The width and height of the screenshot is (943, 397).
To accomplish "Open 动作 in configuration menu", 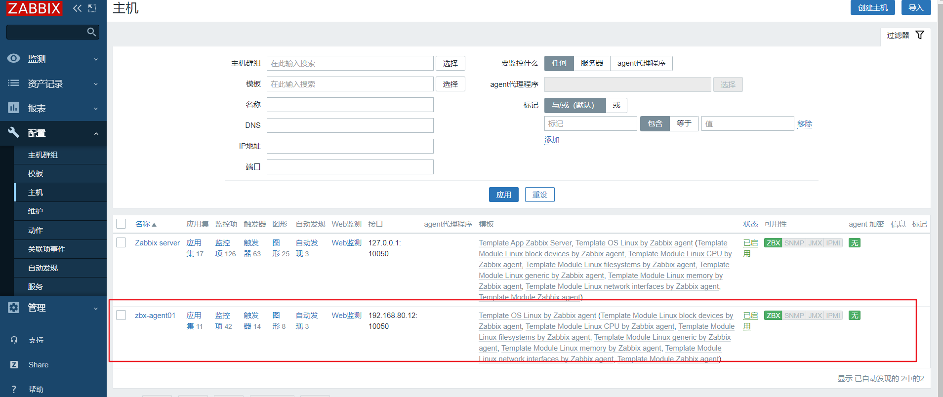I will pyautogui.click(x=60, y=230).
